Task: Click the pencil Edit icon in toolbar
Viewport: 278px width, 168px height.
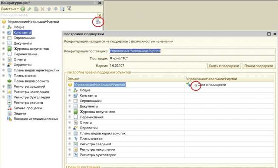Action: pos(29,9)
